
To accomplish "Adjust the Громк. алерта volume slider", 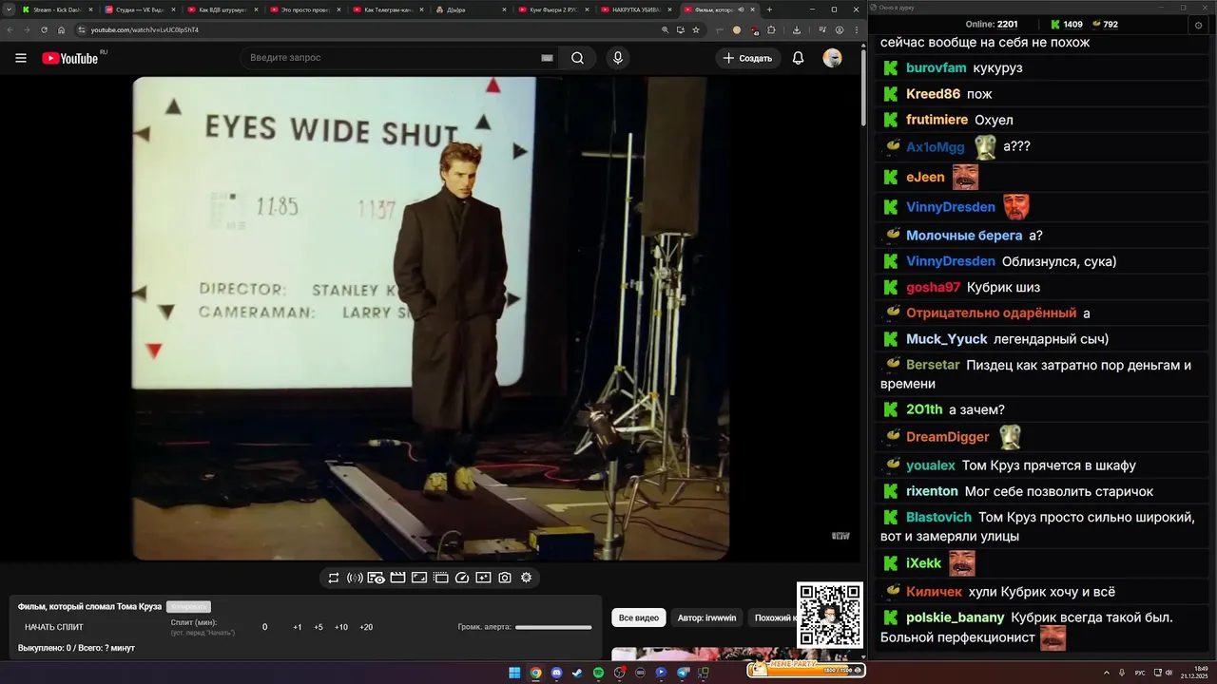I will (x=553, y=627).
